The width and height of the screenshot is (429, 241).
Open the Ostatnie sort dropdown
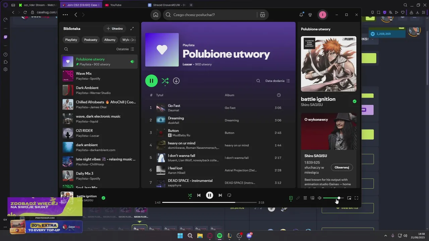(x=125, y=49)
